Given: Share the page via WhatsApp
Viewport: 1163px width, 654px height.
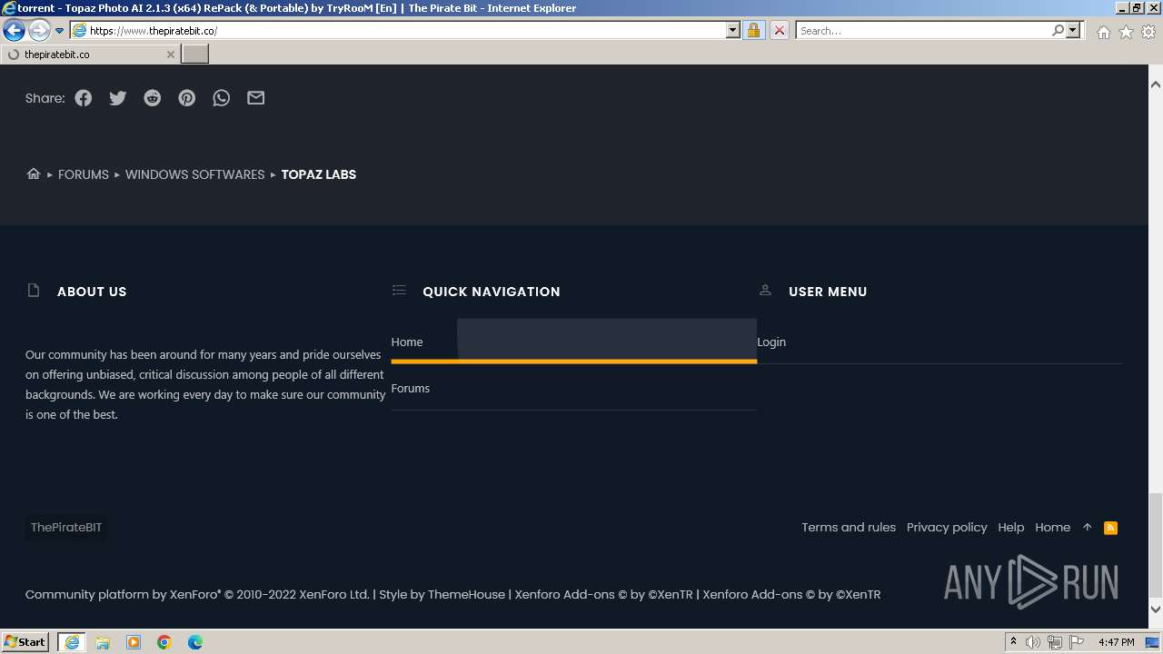Looking at the screenshot, I should pyautogui.click(x=222, y=98).
